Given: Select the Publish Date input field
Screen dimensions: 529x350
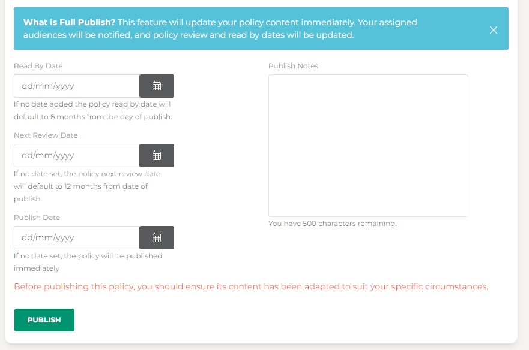Looking at the screenshot, I should click(x=77, y=237).
